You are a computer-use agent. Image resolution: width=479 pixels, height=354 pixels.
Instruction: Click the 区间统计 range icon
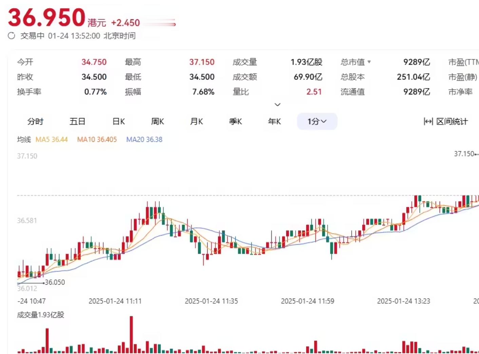[x=428, y=121]
